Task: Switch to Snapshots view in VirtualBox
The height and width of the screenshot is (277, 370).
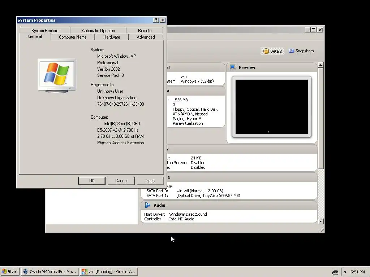Action: 301,51
